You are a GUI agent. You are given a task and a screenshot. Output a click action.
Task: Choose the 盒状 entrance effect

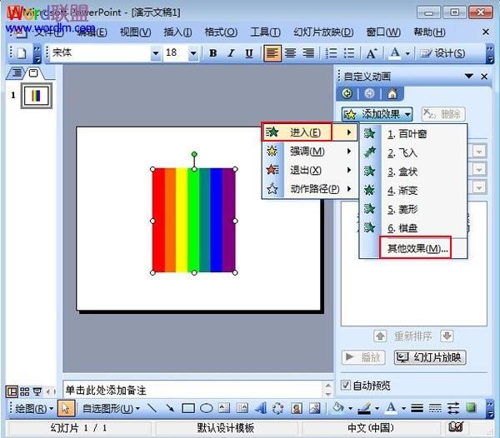413,172
